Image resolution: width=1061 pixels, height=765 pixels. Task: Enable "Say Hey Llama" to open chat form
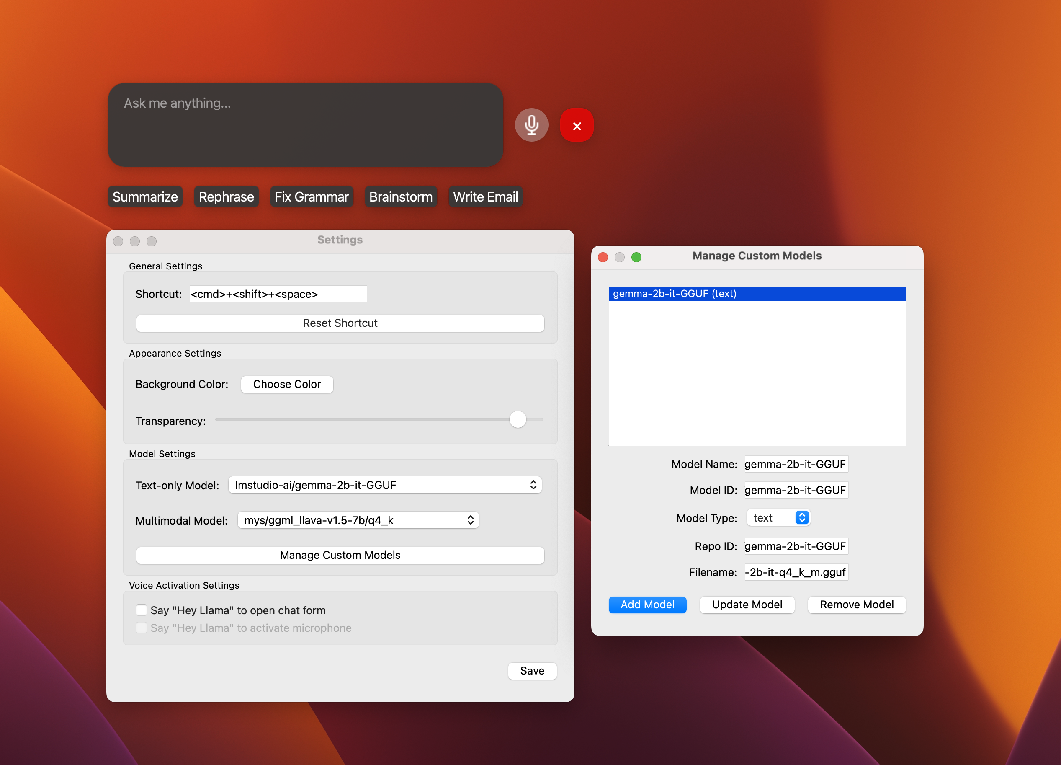[x=141, y=610]
